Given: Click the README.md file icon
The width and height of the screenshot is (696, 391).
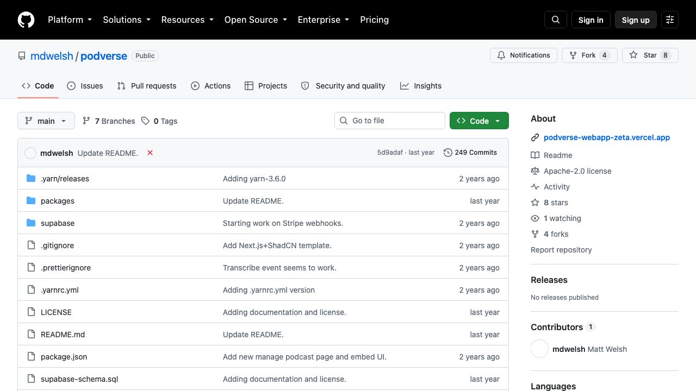Looking at the screenshot, I should tap(31, 335).
